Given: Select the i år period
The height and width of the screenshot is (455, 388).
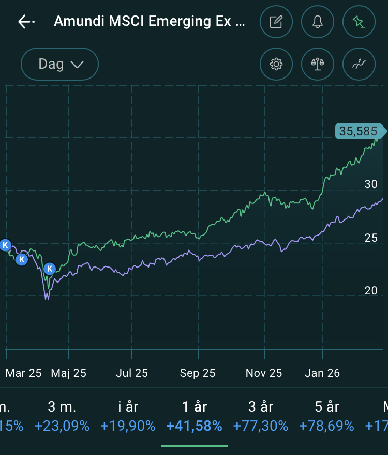Looking at the screenshot, I should pos(128,416).
